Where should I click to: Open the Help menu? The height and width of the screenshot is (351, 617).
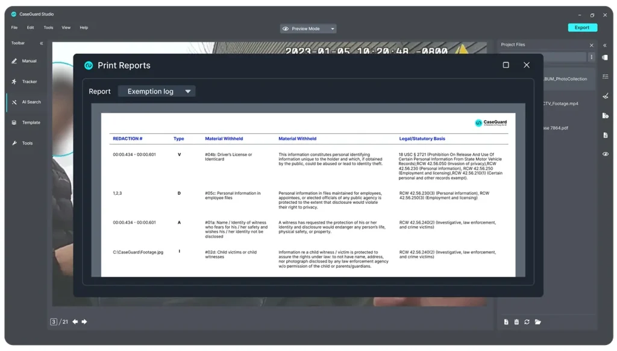point(84,27)
